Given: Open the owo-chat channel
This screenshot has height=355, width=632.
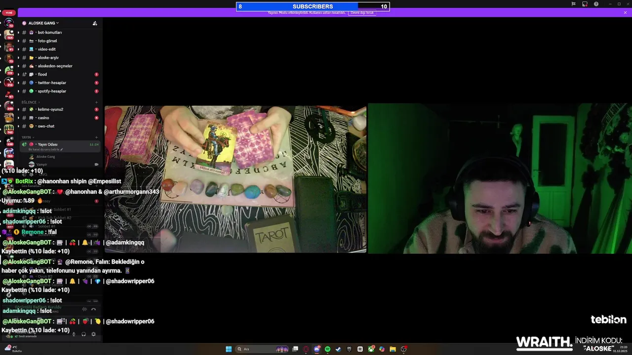Looking at the screenshot, I should click(x=59, y=126).
